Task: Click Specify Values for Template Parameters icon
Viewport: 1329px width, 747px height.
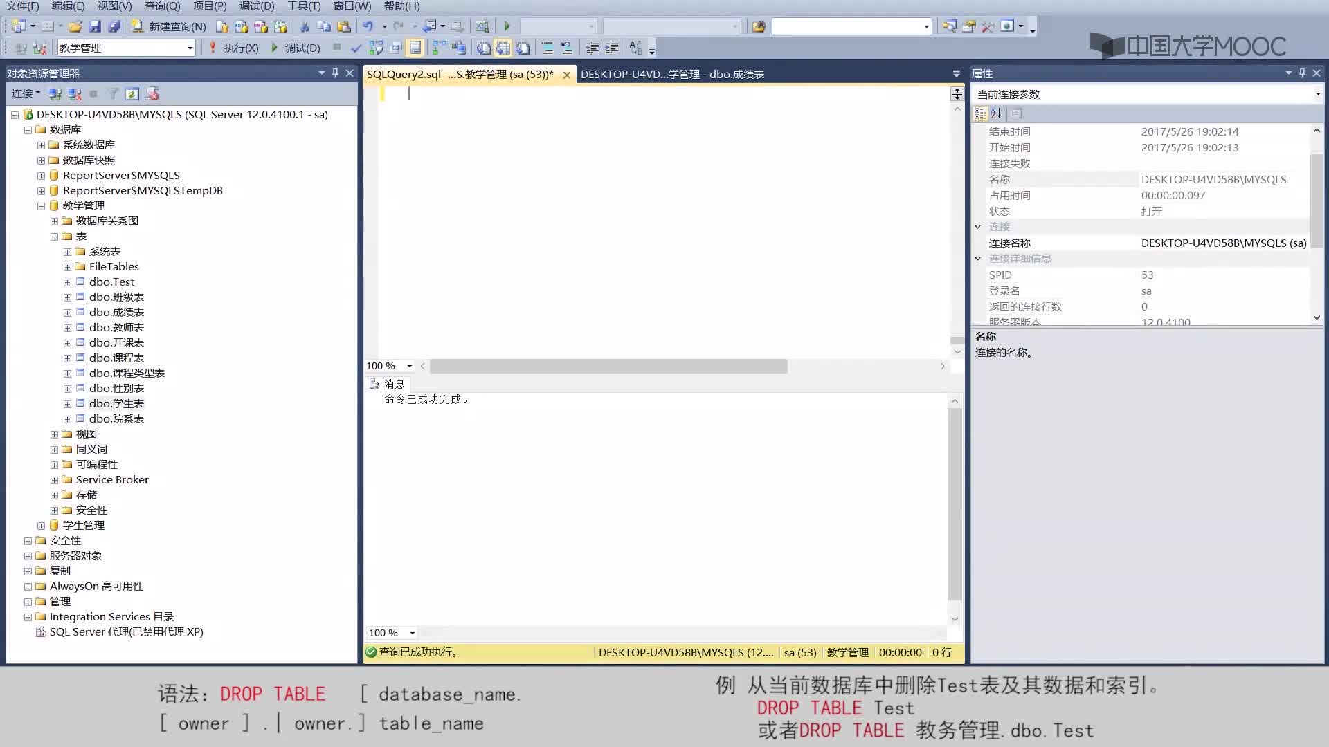Action: click(635, 48)
